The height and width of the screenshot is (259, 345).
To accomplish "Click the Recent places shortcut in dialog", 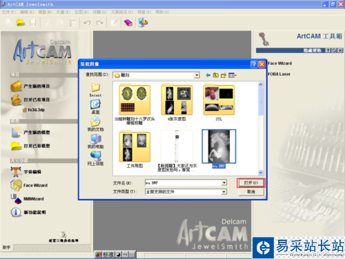I will pyautogui.click(x=95, y=90).
